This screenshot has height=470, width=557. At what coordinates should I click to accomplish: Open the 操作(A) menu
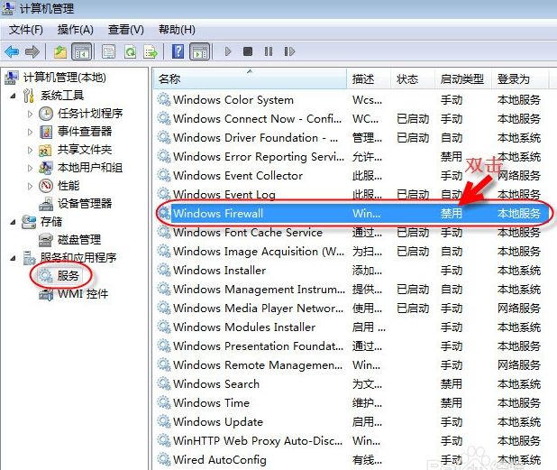click(x=76, y=30)
